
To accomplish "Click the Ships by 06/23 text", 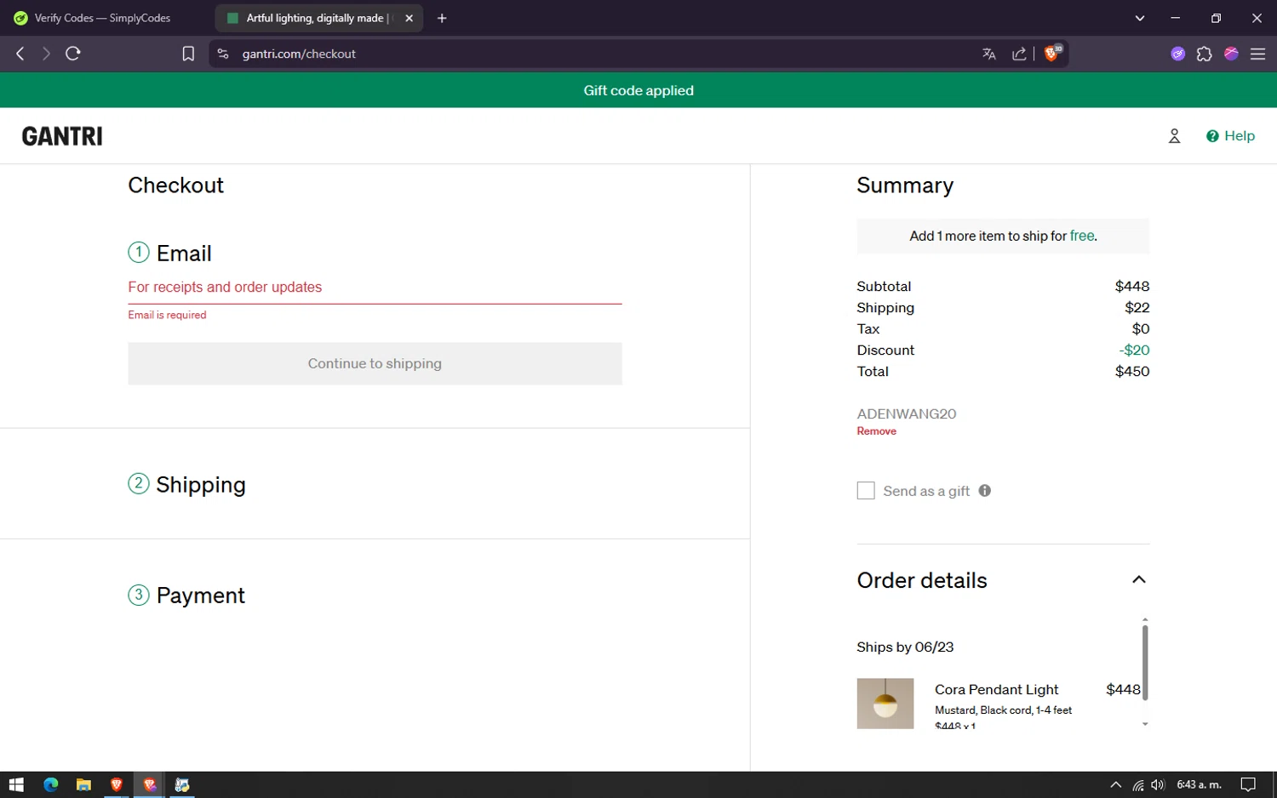I will tap(905, 647).
